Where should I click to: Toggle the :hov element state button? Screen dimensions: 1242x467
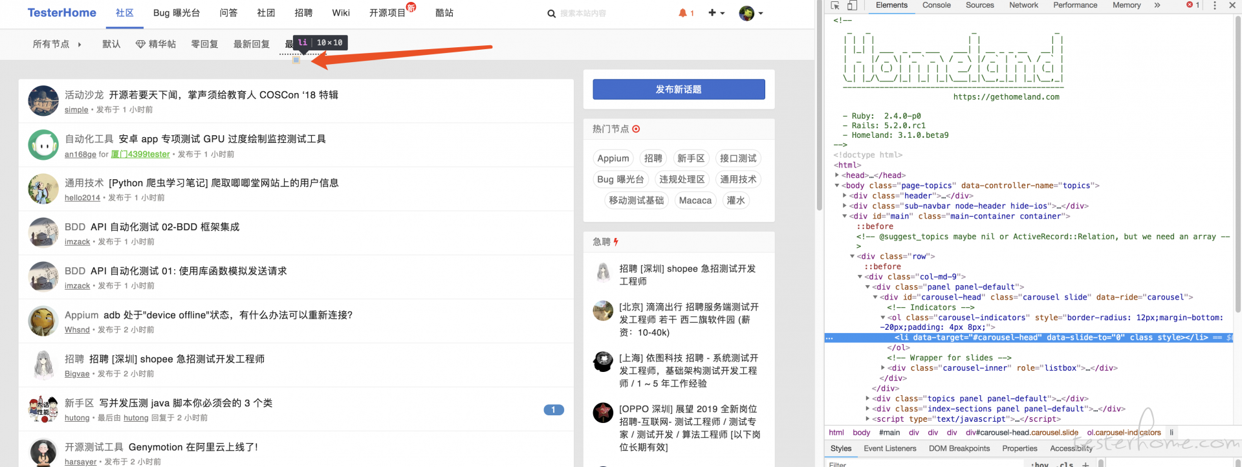[1040, 464]
